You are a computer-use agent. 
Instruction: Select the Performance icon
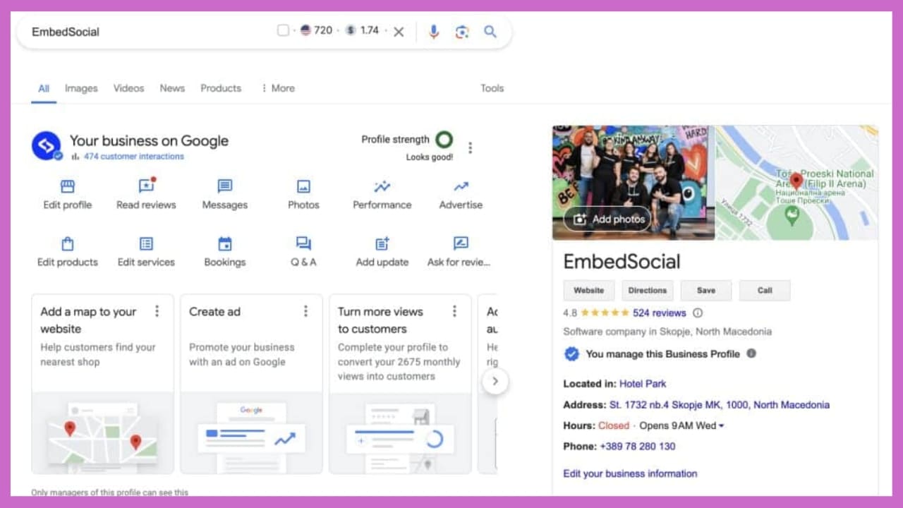click(x=382, y=186)
